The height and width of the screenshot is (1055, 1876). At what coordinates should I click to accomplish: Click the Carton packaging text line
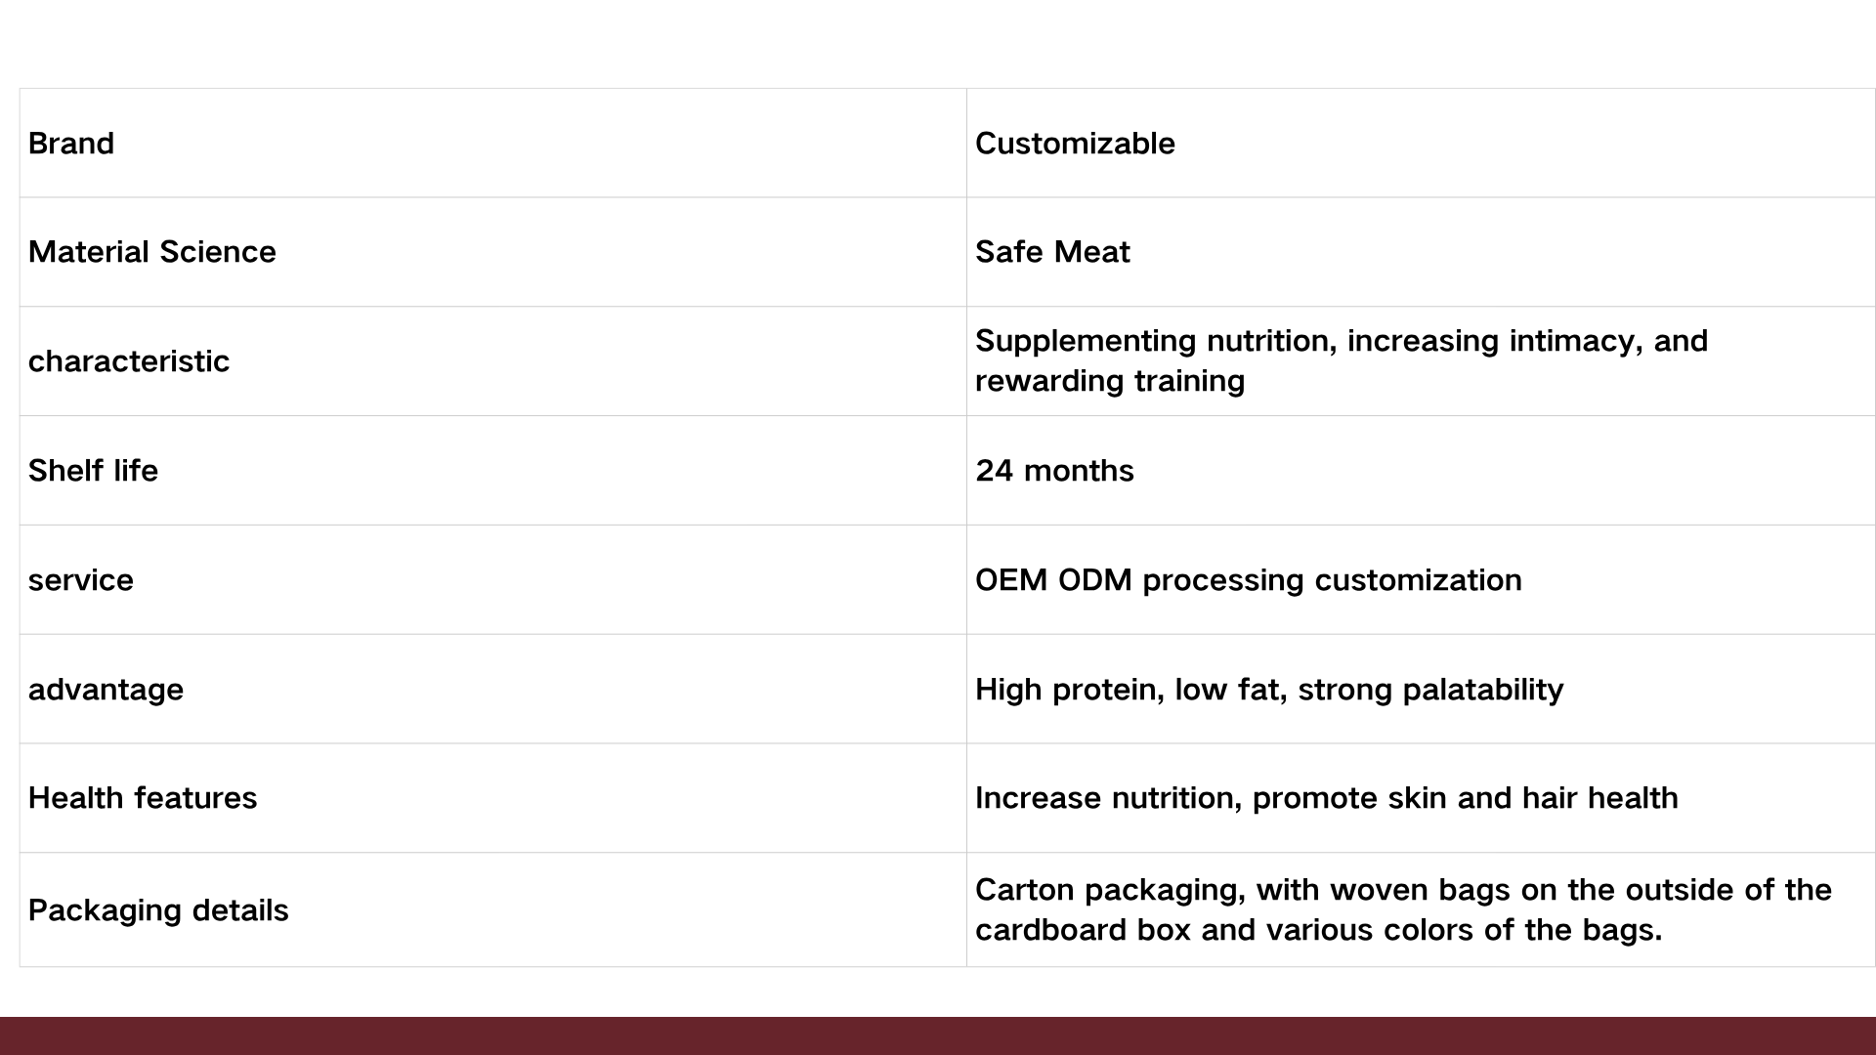tap(1403, 890)
